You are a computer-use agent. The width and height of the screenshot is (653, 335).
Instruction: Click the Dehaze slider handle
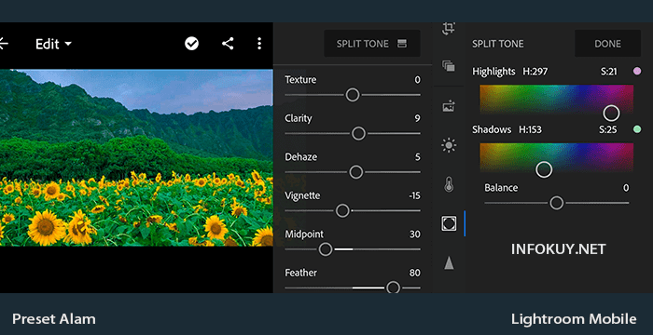pyautogui.click(x=355, y=172)
